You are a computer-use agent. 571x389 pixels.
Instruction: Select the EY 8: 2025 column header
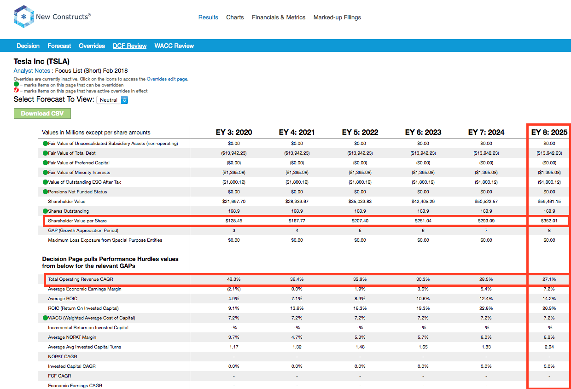(x=549, y=132)
